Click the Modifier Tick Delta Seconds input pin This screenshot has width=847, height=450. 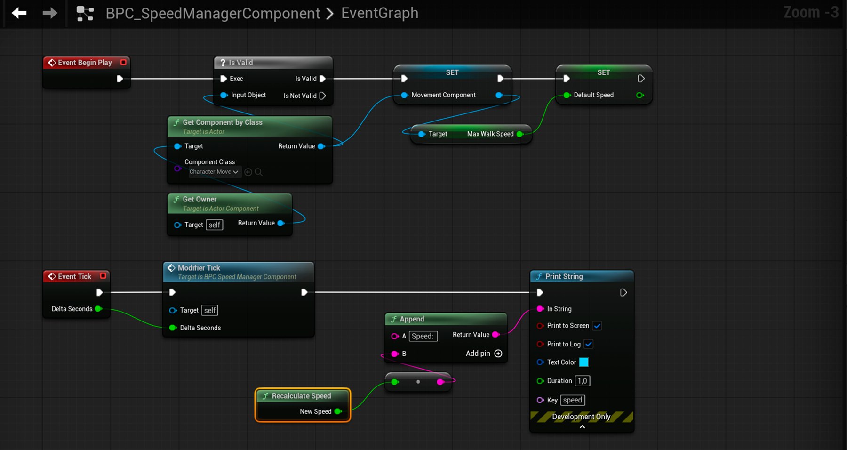pyautogui.click(x=173, y=328)
